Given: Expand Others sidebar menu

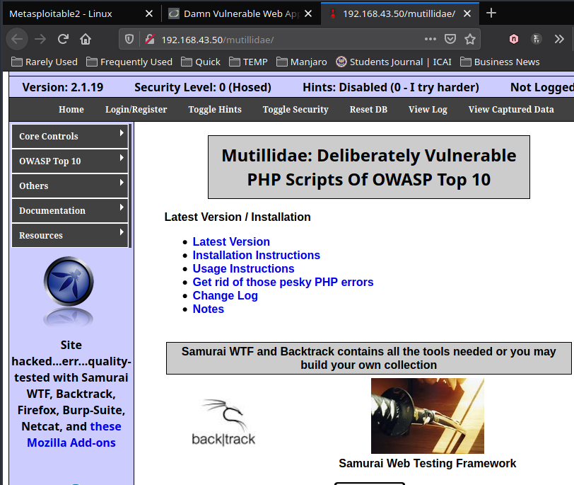Looking at the screenshot, I should click(69, 186).
